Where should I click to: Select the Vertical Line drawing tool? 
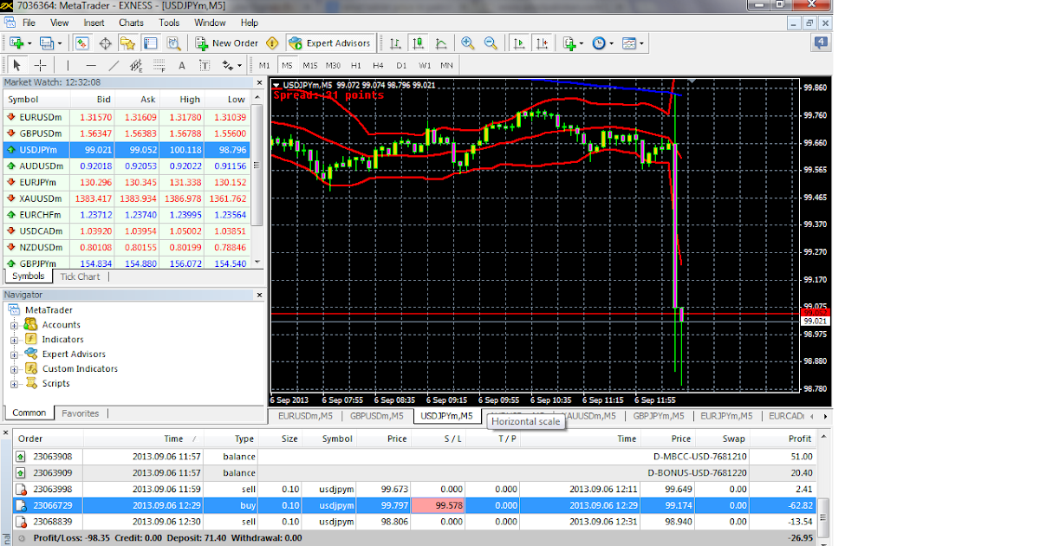tap(67, 65)
